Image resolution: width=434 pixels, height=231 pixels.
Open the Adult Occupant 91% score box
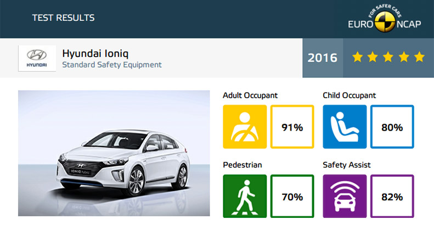coord(292,127)
